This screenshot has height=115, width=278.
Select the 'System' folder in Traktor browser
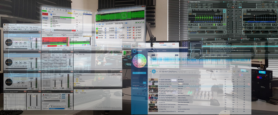(x=192, y=56)
